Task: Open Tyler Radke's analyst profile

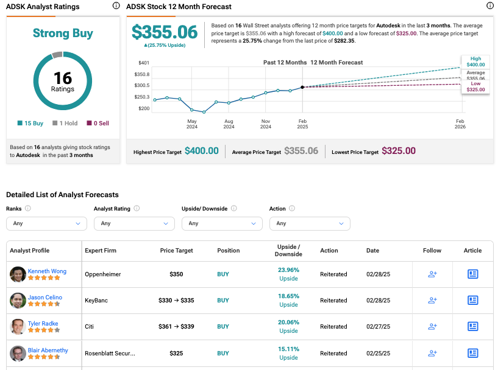Action: 43,323
